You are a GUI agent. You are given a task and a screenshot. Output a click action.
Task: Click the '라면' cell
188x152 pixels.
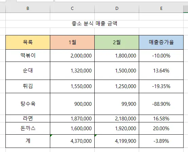tap(28, 118)
